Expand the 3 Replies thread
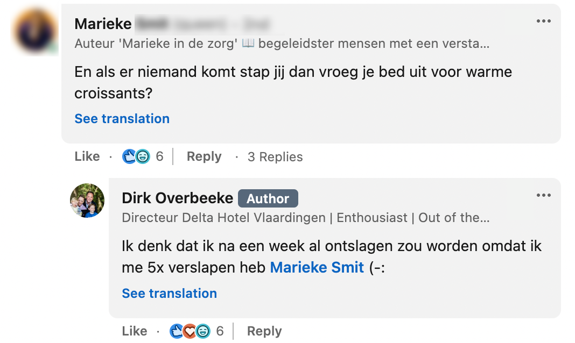 pyautogui.click(x=275, y=157)
